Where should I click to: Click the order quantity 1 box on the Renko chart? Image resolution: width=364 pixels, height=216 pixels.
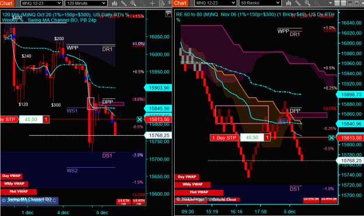(x=267, y=137)
